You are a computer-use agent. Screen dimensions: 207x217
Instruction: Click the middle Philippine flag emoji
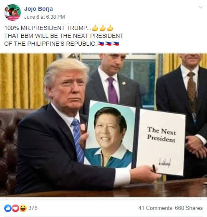pyautogui.click(x=108, y=44)
